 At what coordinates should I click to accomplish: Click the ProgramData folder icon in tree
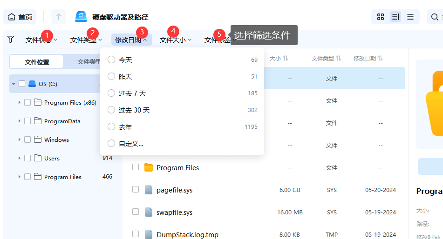coord(38,121)
